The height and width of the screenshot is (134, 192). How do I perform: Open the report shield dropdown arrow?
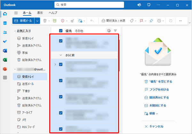(67, 21)
